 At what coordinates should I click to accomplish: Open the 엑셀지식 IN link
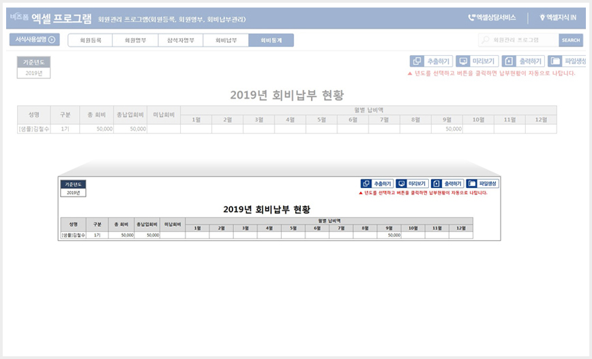point(558,17)
